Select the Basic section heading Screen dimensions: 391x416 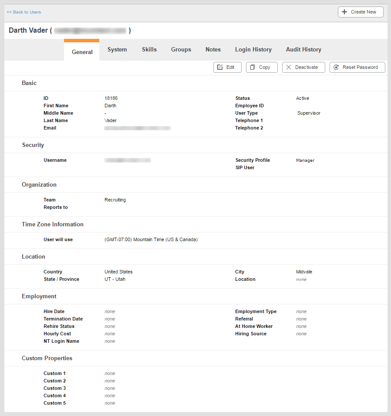point(29,83)
